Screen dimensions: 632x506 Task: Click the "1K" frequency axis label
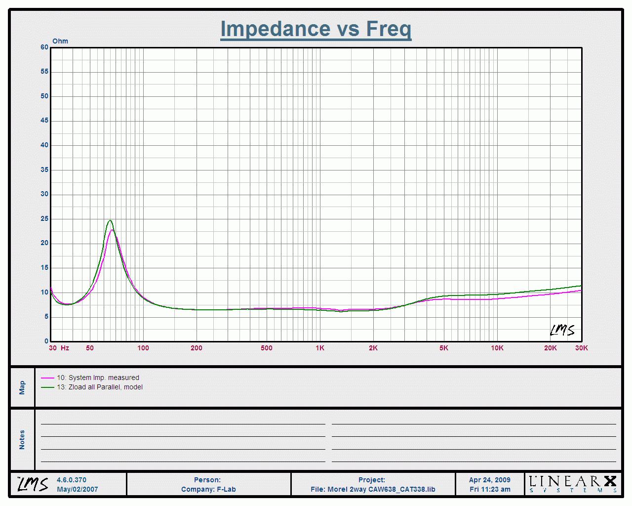pos(320,348)
